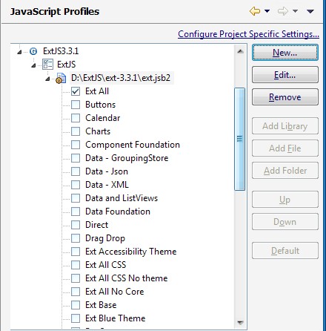Select the ExtJS profile label

[x=67, y=65]
